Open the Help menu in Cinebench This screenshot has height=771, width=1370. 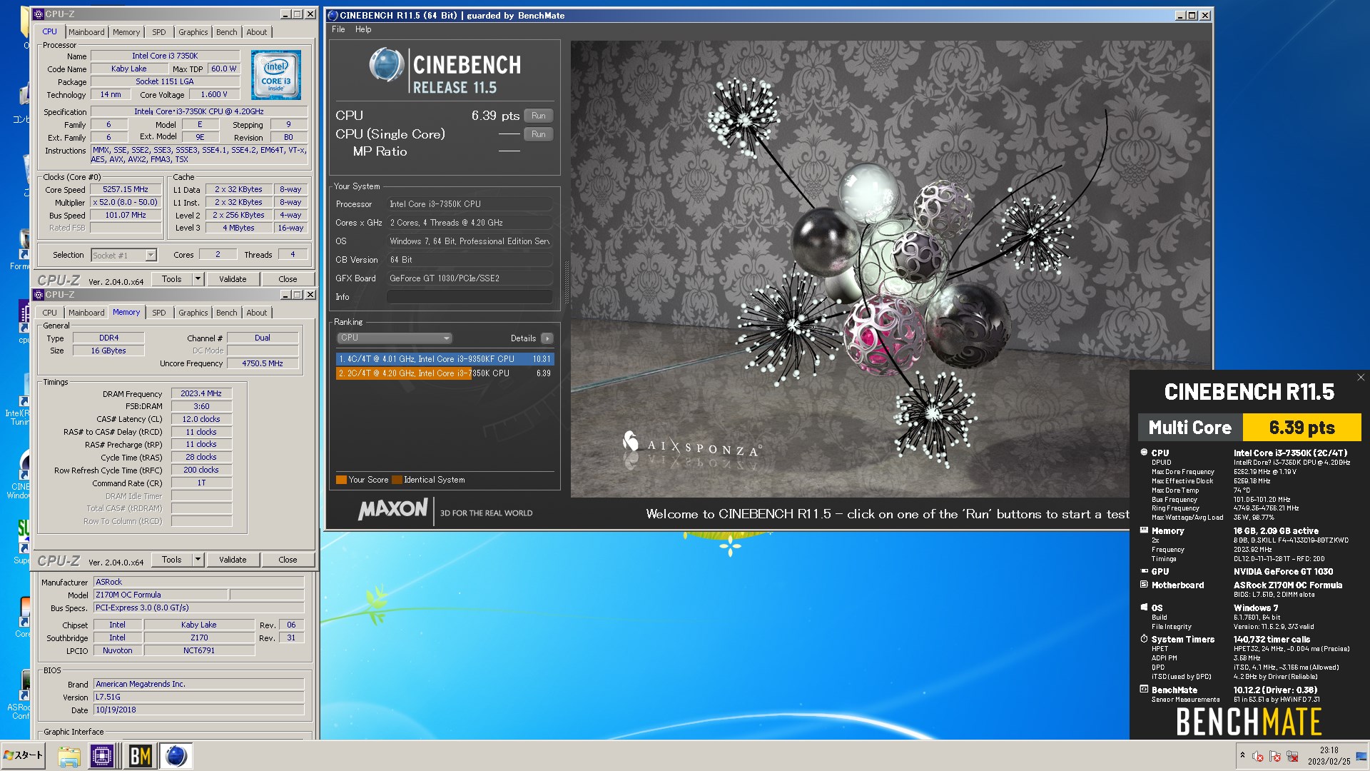tap(363, 29)
